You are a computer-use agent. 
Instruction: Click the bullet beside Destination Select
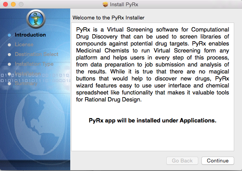9,54
